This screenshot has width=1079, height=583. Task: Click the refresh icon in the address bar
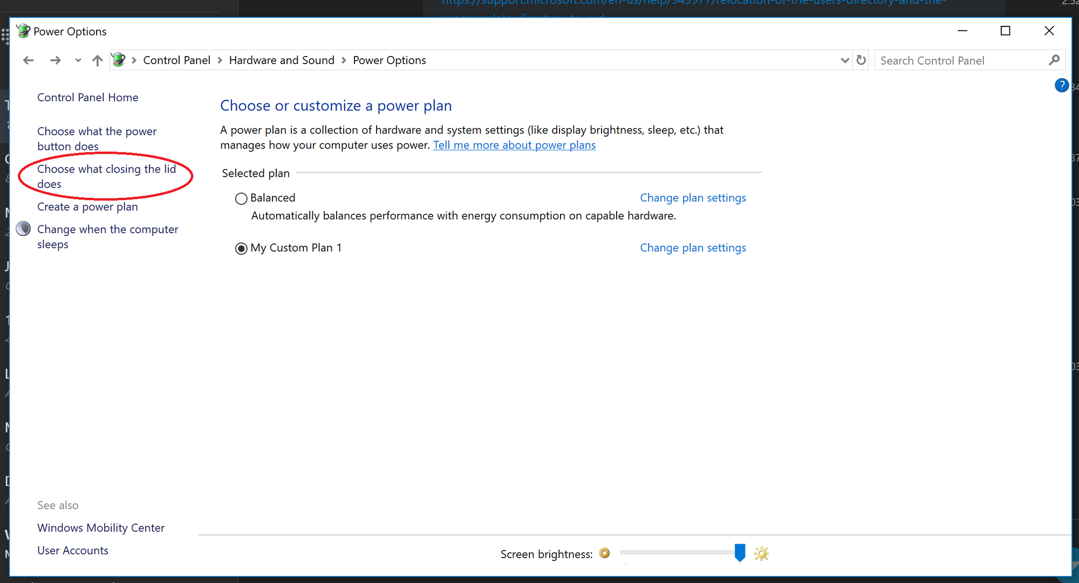pos(861,60)
